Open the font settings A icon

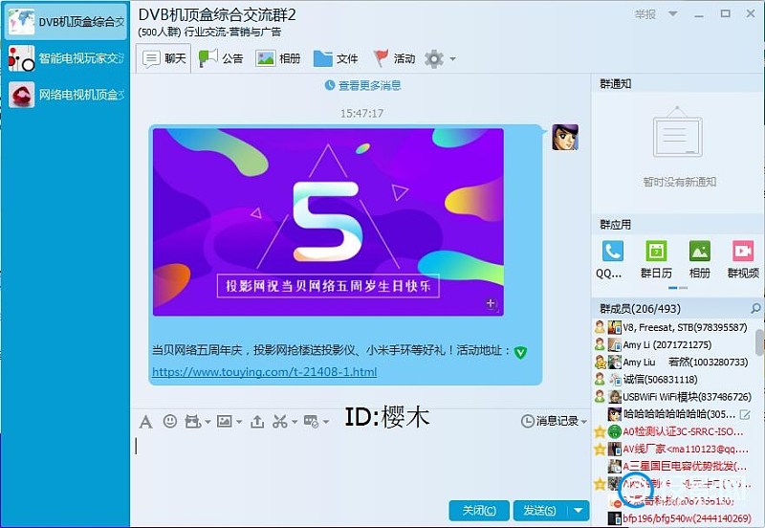pyautogui.click(x=145, y=421)
